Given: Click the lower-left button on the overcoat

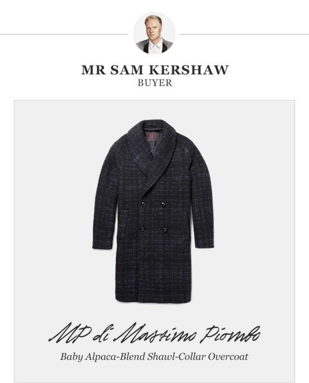Looking at the screenshot, I should [x=142, y=229].
